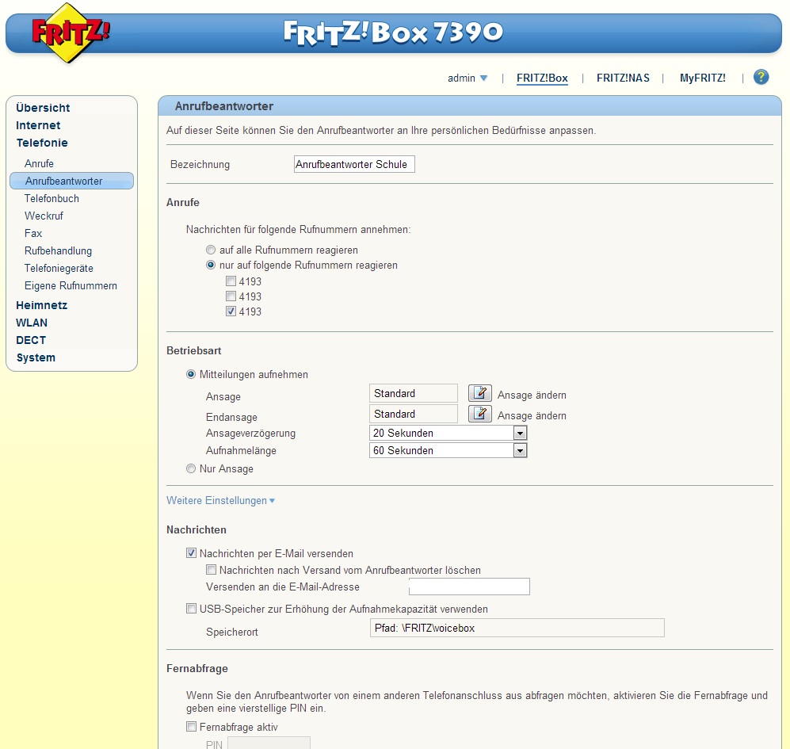Image resolution: width=790 pixels, height=749 pixels.
Task: Click the FRITZ! logo icon
Action: click(70, 32)
